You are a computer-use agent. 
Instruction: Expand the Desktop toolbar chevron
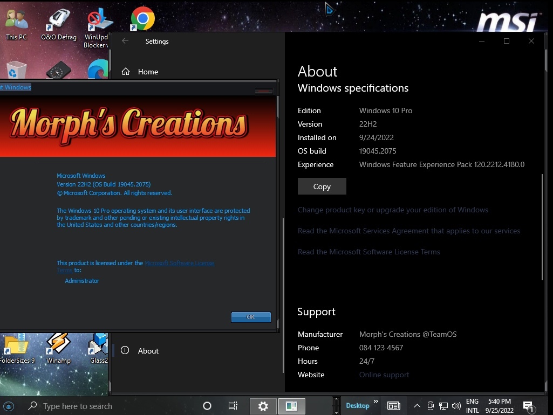pyautogui.click(x=376, y=402)
